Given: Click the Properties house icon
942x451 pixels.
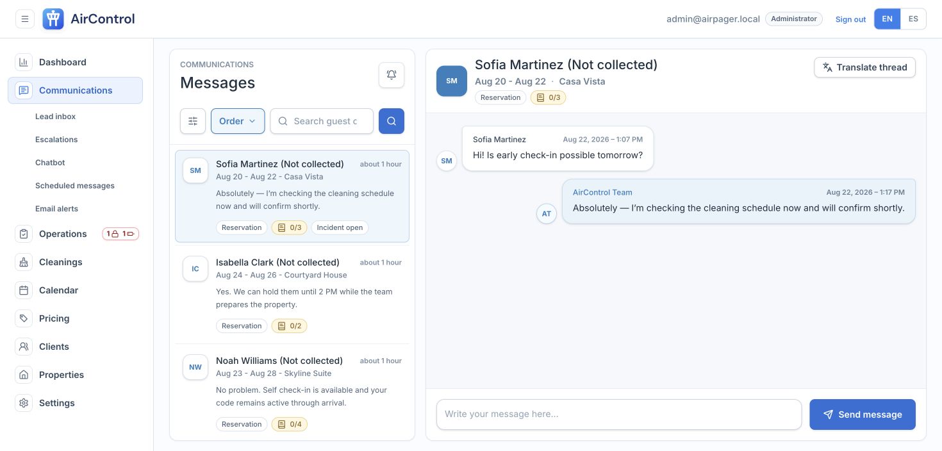Looking at the screenshot, I should click(x=24, y=375).
